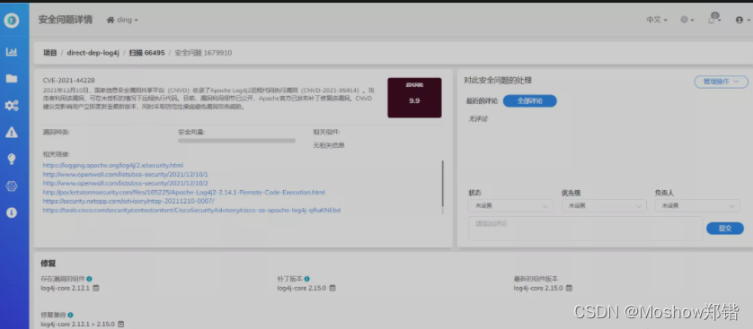Click the gray 安全向量 bar
Viewport: 753px width, 329px height.
coord(236,141)
